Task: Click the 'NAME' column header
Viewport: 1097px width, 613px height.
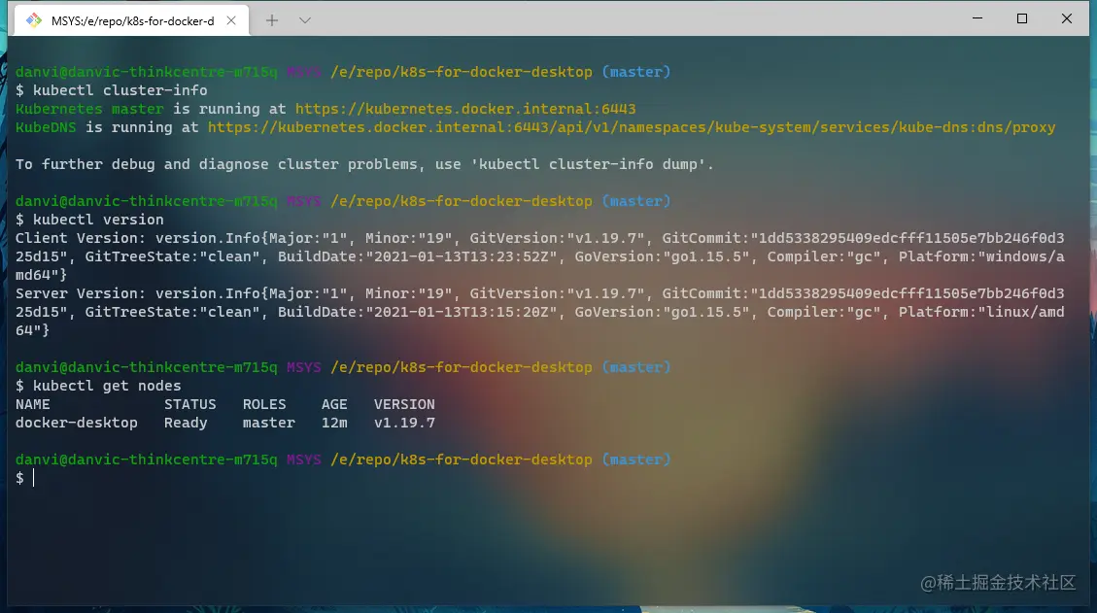Action: click(33, 404)
